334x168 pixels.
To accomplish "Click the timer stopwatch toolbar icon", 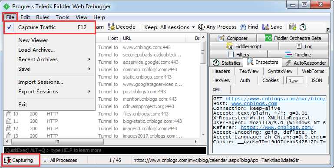I will click(303, 27).
